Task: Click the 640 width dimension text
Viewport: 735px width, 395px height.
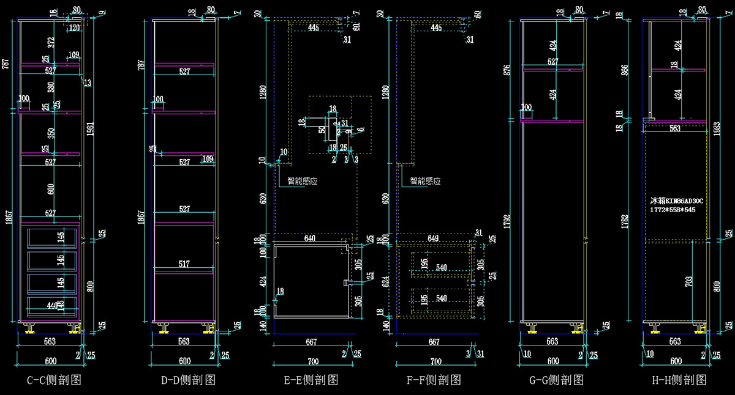Action: pyautogui.click(x=310, y=239)
